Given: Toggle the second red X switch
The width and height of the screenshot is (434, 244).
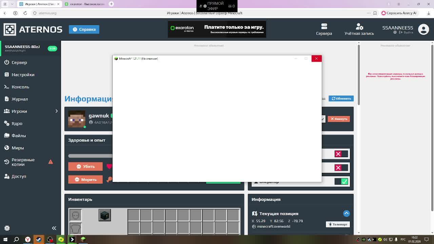Looking at the screenshot, I should coord(341,168).
